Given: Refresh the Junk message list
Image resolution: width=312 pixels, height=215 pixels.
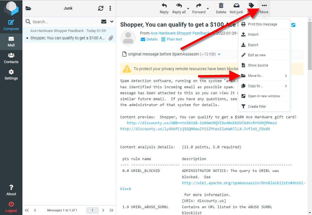Looking at the screenshot, I should pos(101,8).
